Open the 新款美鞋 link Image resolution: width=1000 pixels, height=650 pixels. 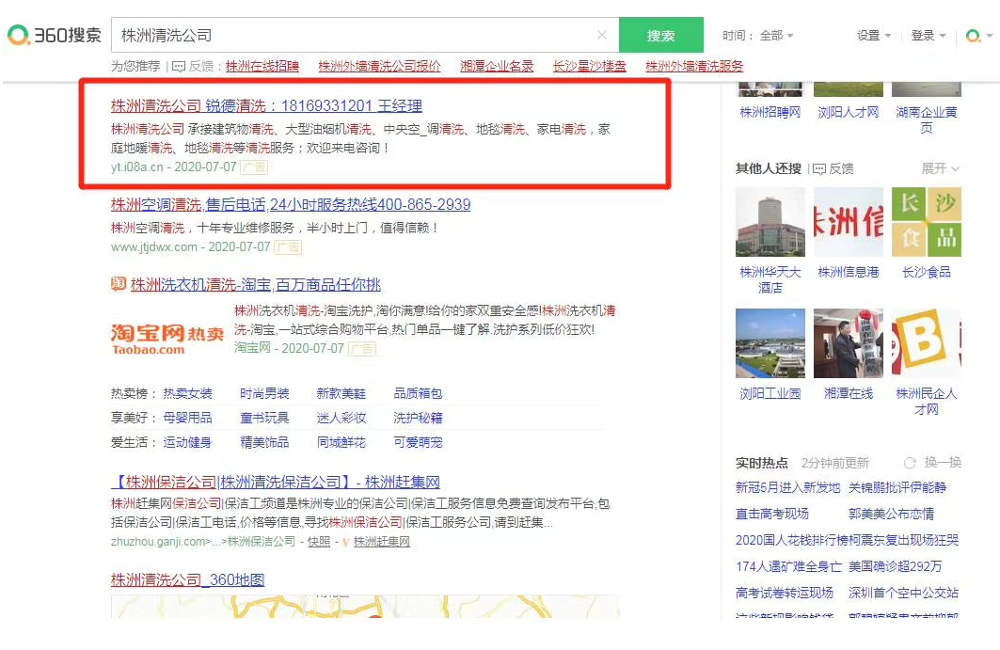click(x=341, y=393)
